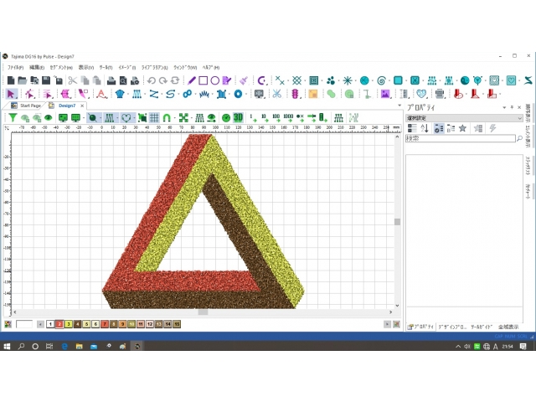
Task: Toggle the categorized view in properties panel
Action: pyautogui.click(x=412, y=128)
